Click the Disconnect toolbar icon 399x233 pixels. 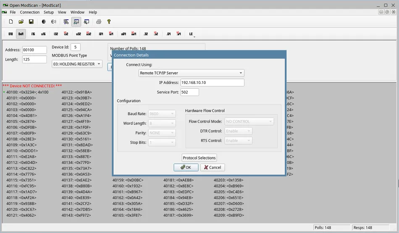[x=54, y=22]
